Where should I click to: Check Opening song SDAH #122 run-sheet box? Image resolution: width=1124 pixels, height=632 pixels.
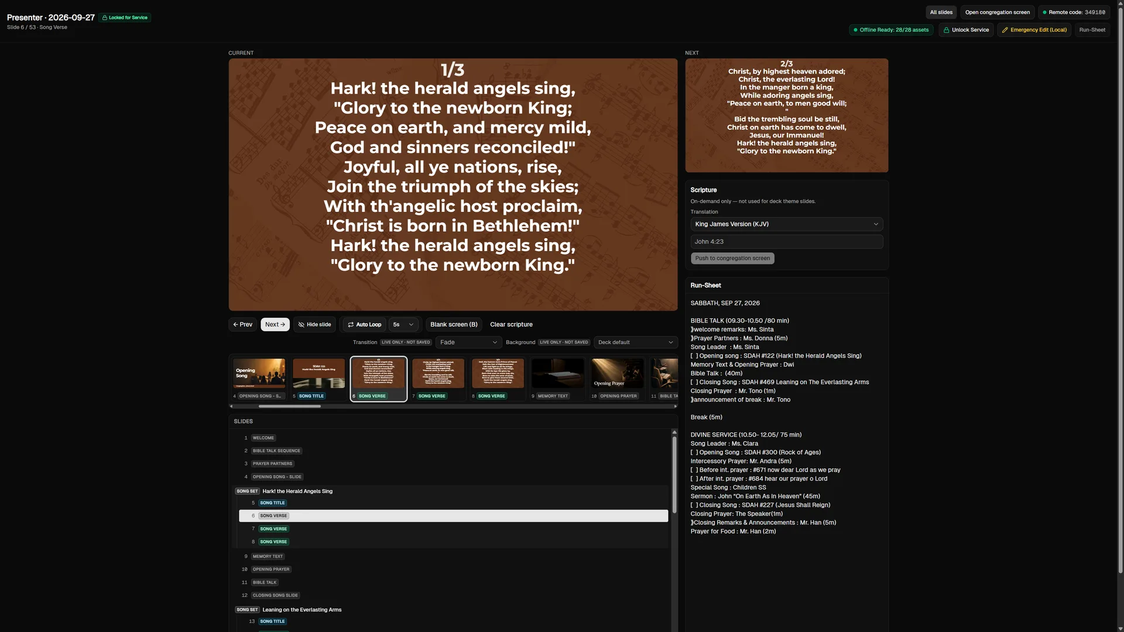(x=694, y=356)
